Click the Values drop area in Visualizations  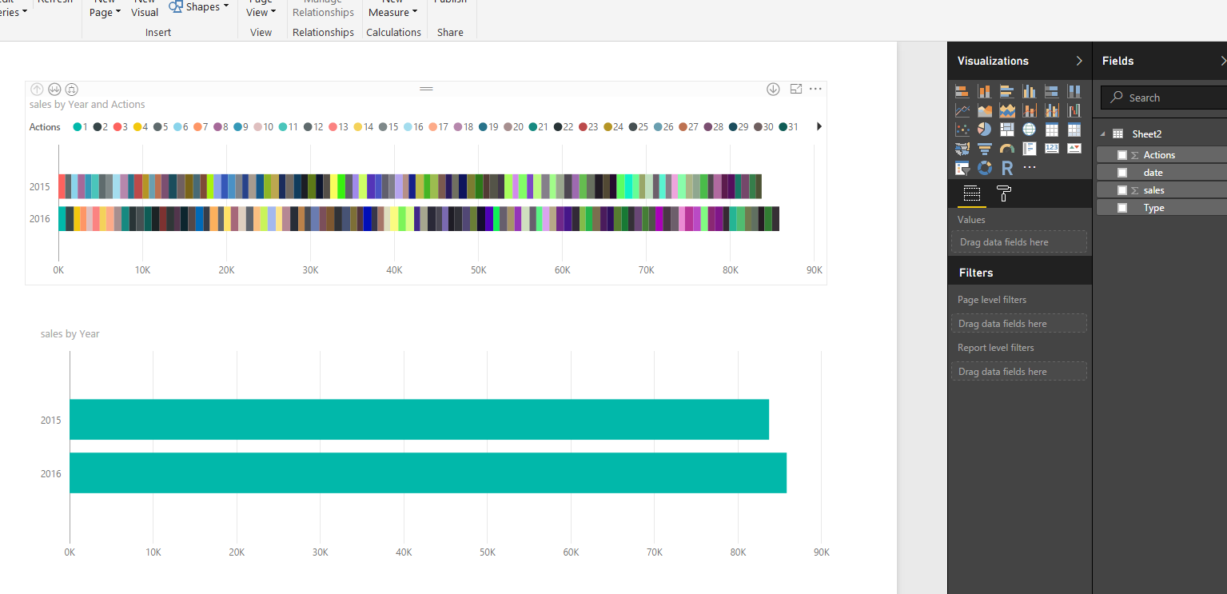click(x=1019, y=242)
